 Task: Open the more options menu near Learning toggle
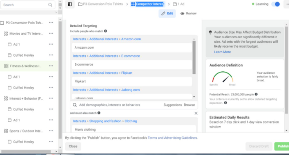[x=287, y=4]
